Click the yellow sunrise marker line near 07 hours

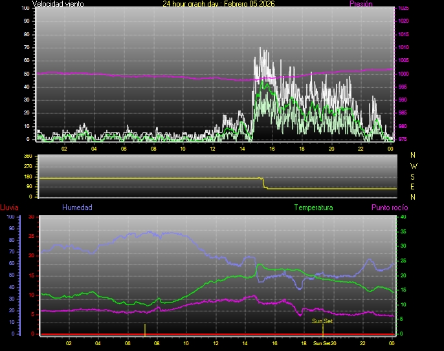coord(145,328)
